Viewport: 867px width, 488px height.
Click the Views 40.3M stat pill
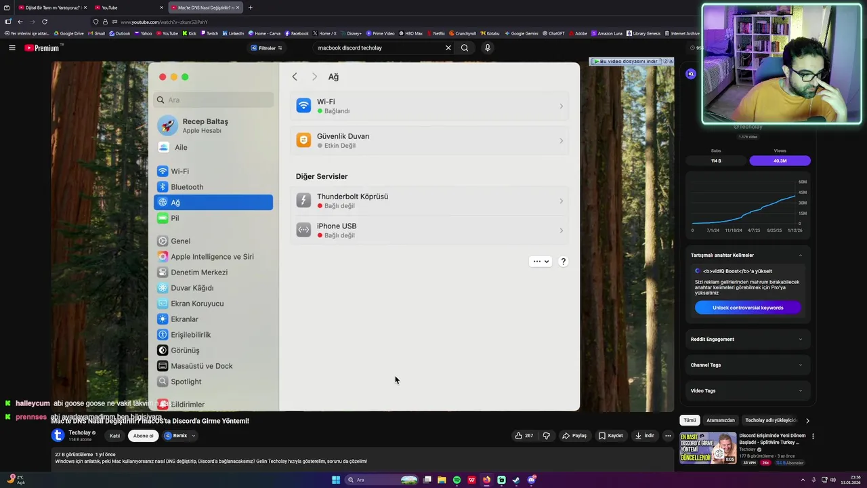780,161
